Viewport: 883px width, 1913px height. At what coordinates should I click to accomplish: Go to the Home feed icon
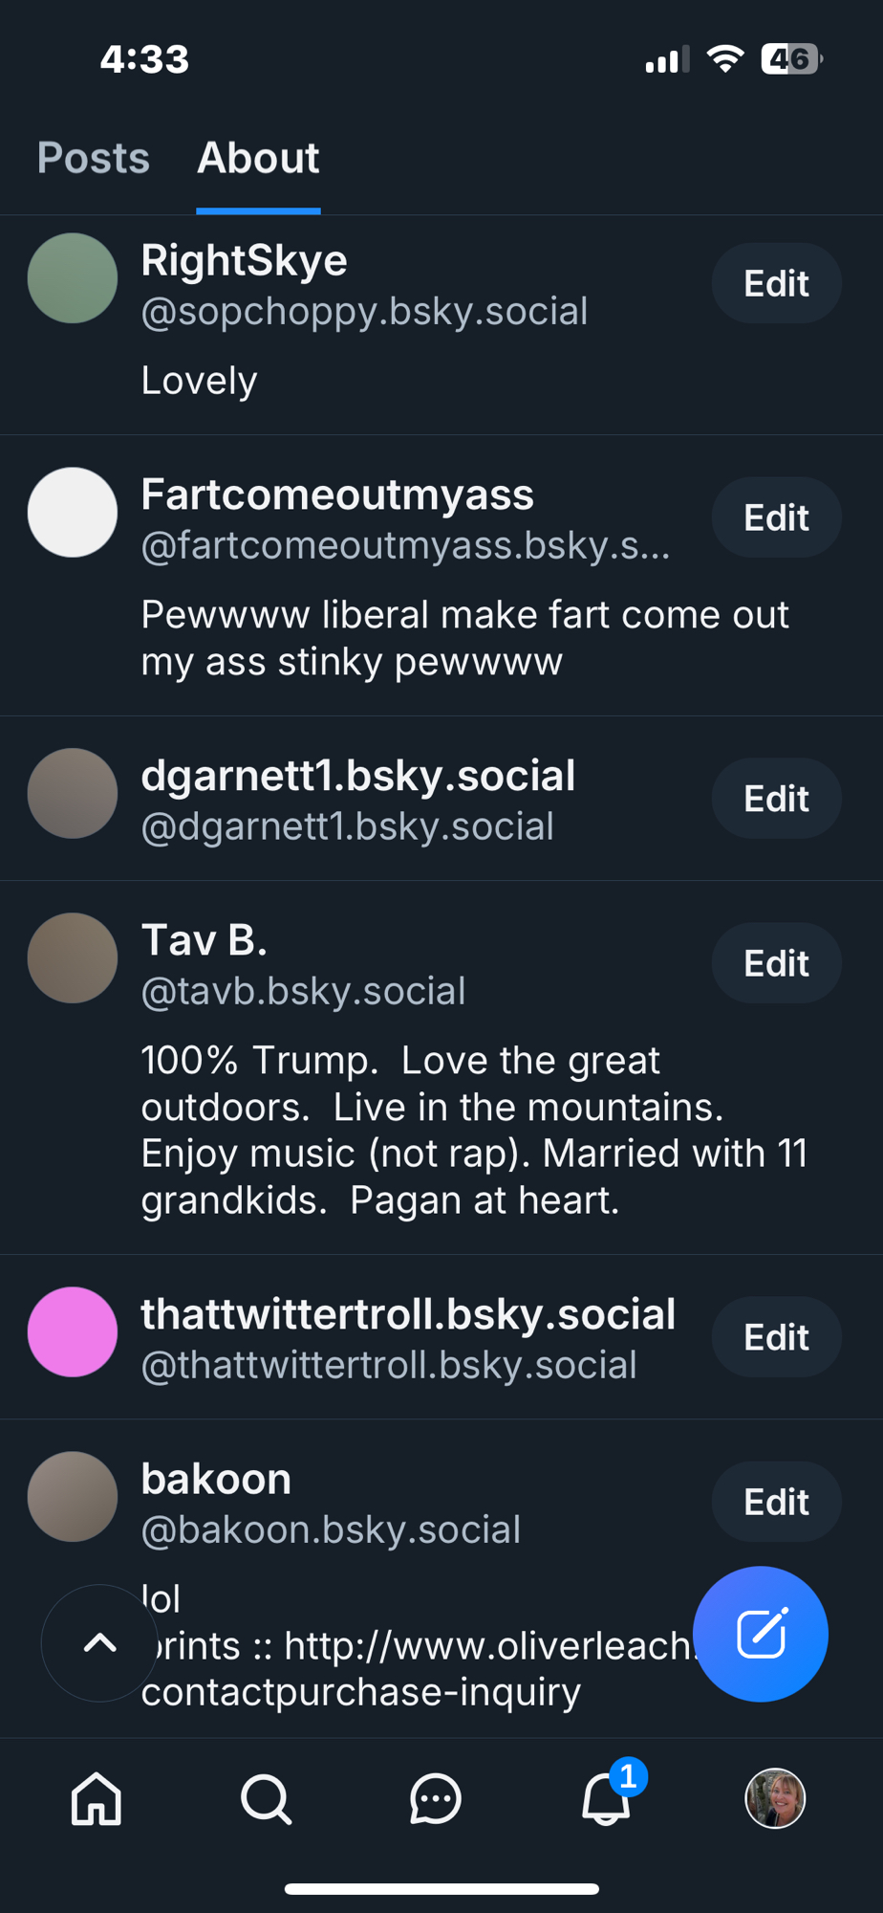(x=97, y=1799)
